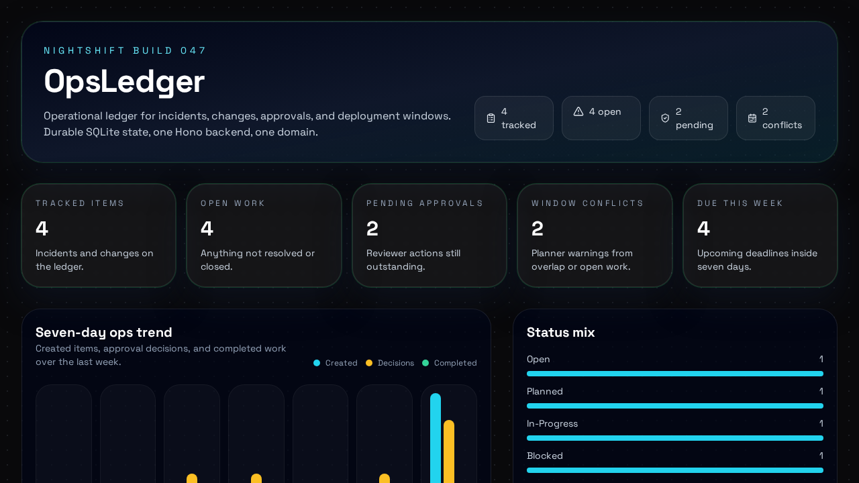The height and width of the screenshot is (483, 859).
Task: Click the calendar icon next to "2 conflicts"
Action: tap(752, 118)
